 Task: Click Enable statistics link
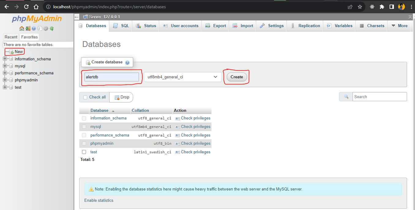click(99, 200)
